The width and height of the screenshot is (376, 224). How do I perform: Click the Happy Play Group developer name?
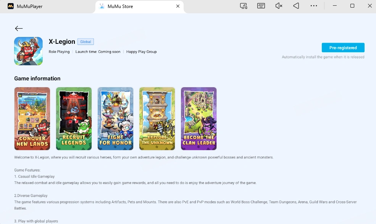(142, 52)
